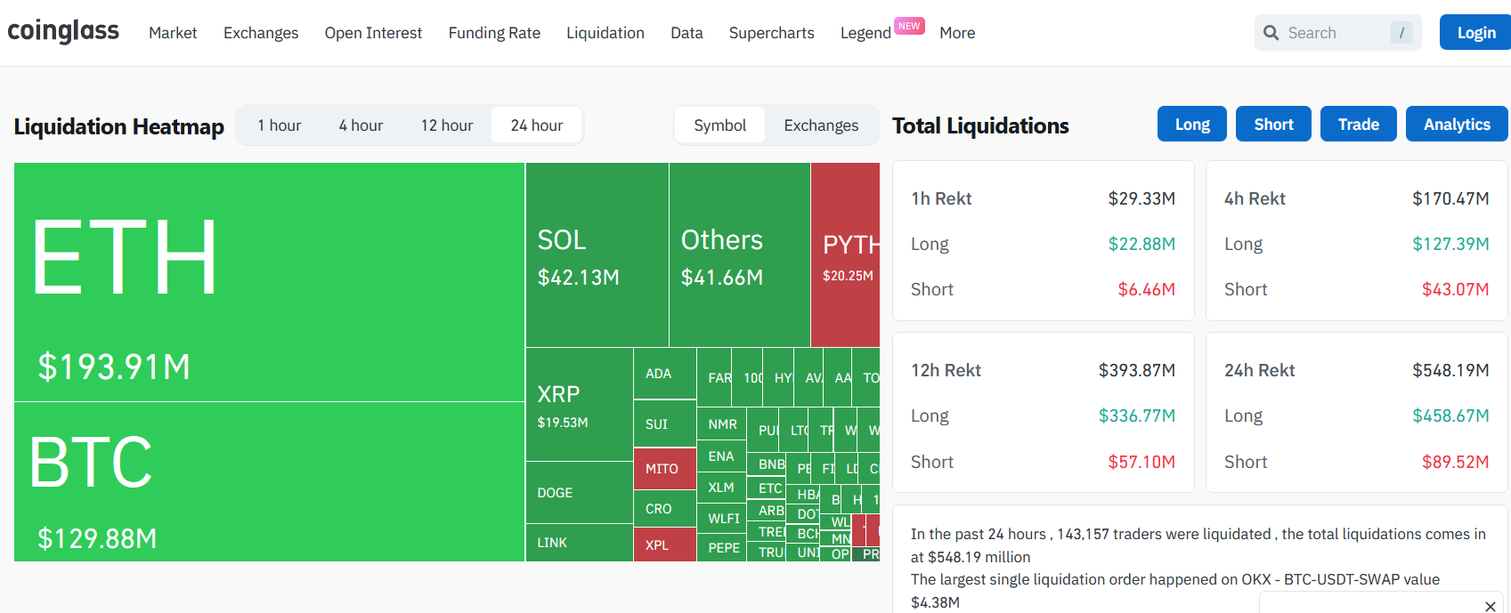Open Funding Rate navigation item

click(494, 33)
